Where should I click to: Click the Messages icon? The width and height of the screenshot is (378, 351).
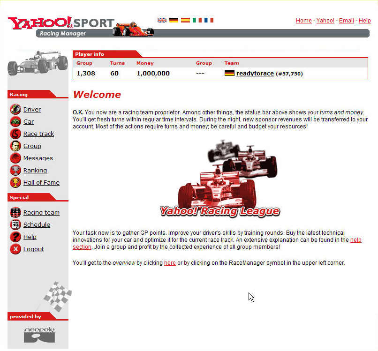[x=15, y=158]
